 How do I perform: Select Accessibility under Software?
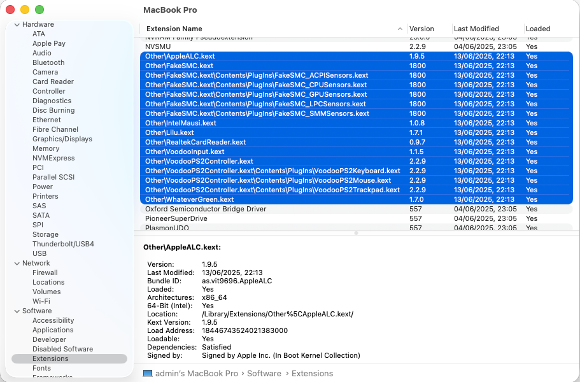53,321
